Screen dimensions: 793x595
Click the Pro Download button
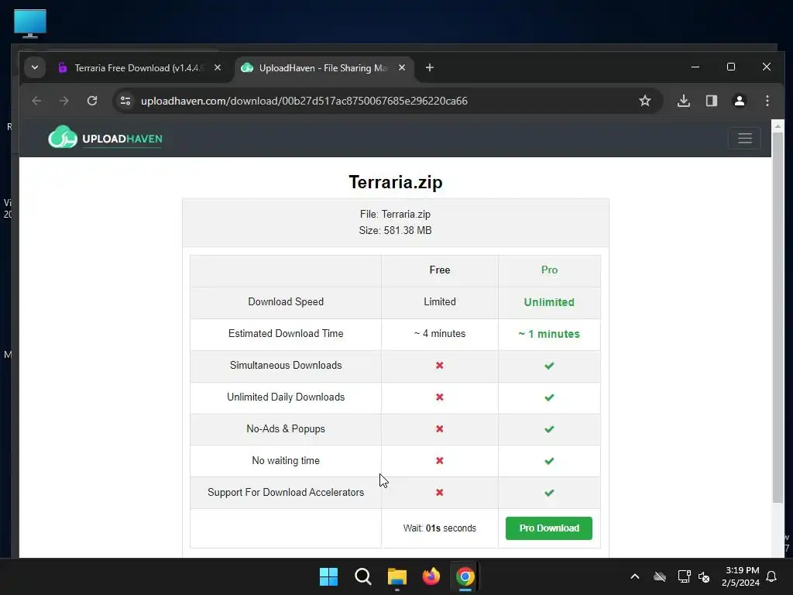pyautogui.click(x=549, y=528)
